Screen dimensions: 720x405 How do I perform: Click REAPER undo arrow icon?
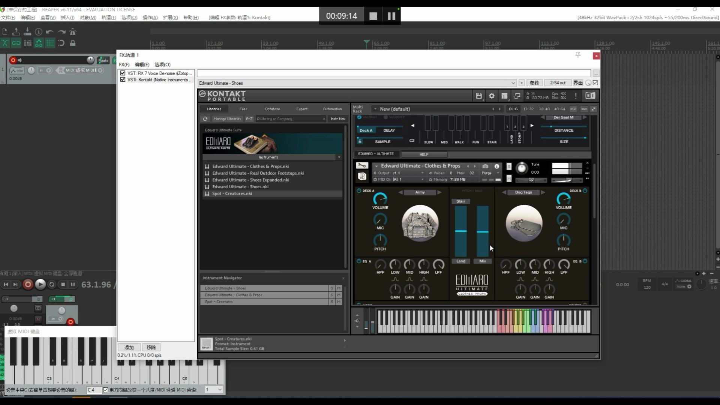point(50,32)
